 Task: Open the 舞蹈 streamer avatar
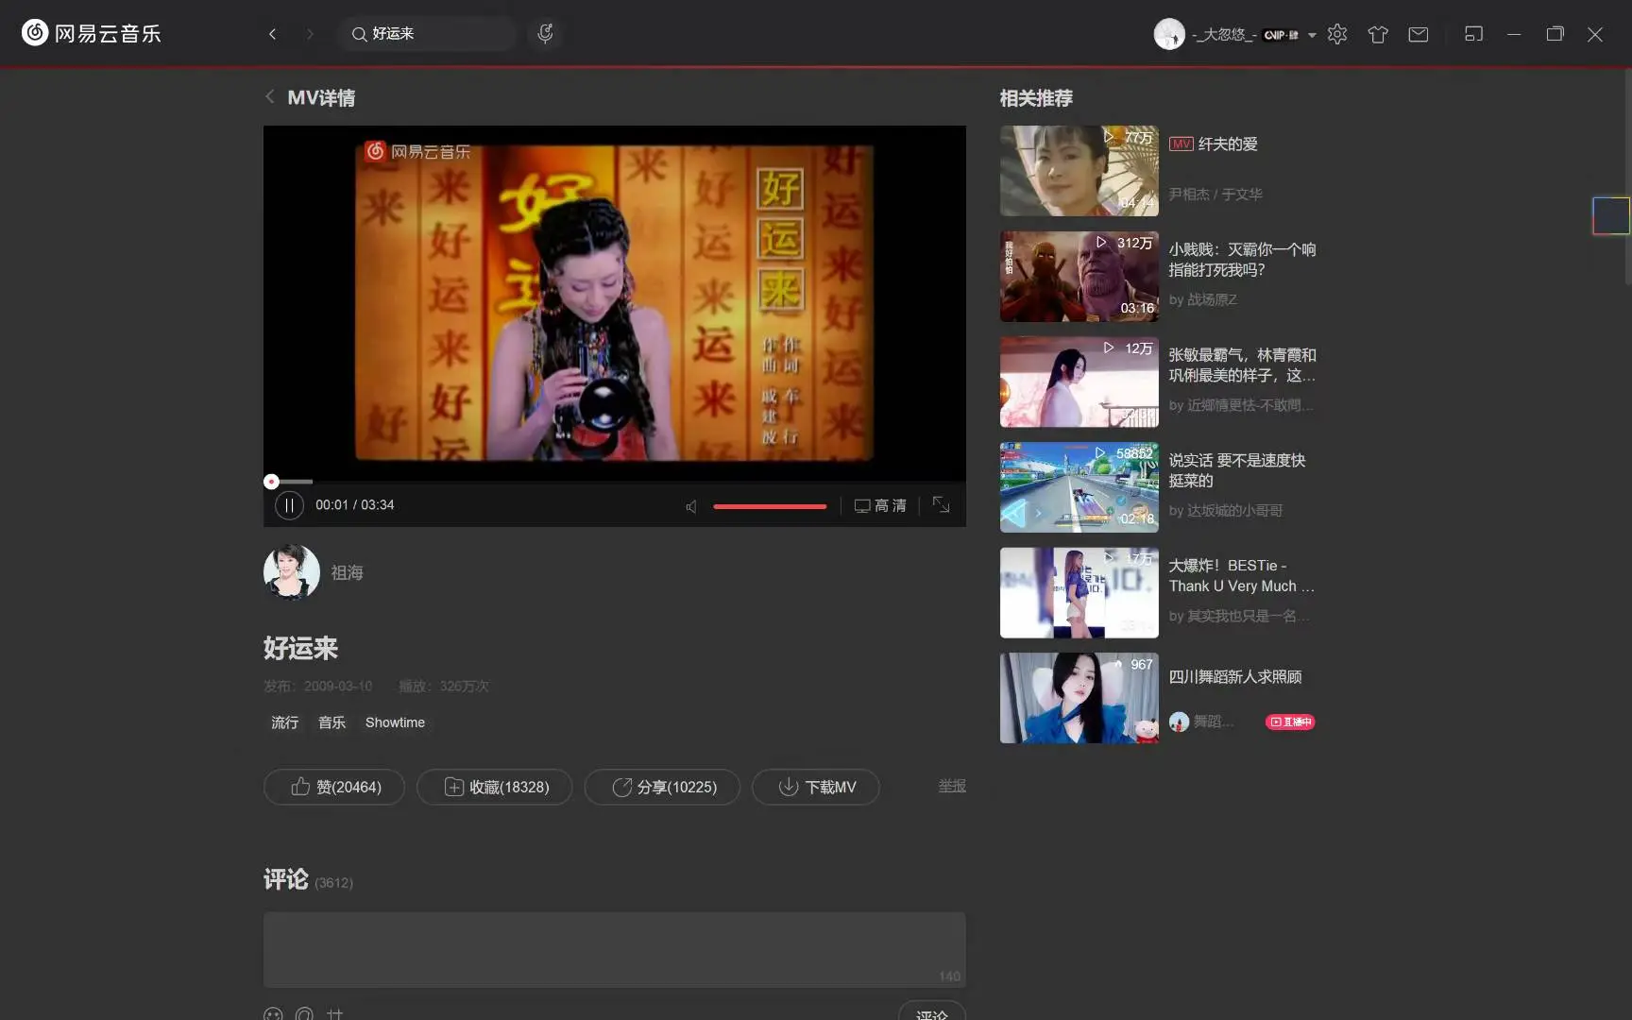[1179, 722]
